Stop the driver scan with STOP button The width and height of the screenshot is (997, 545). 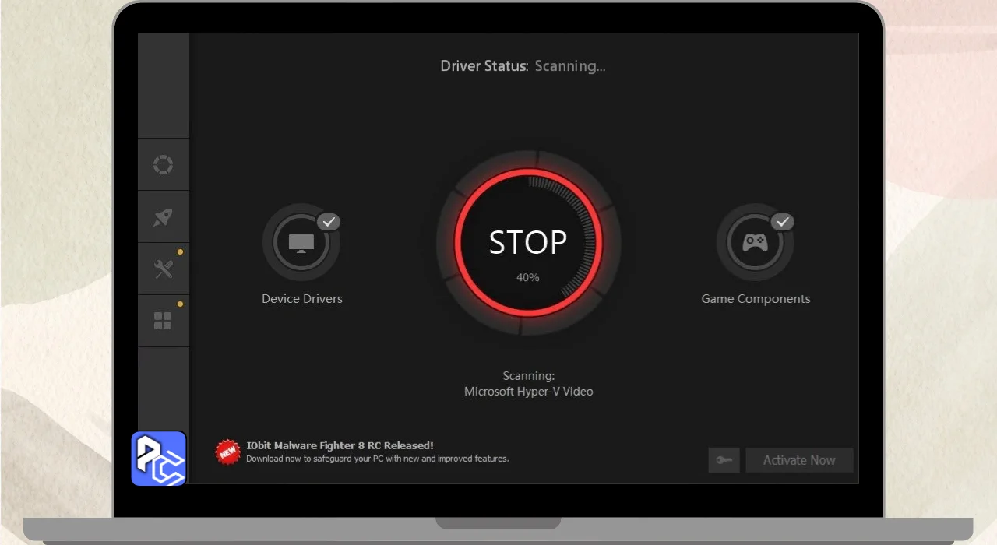[528, 242]
